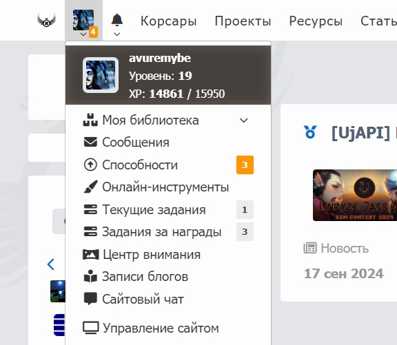The image size is (397, 345).
Task: Open Управление сайтом
Action: 161,328
